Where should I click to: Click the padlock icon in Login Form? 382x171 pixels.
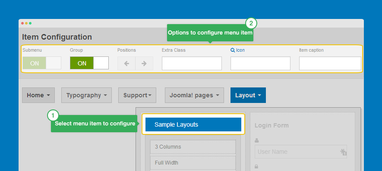[256, 167]
